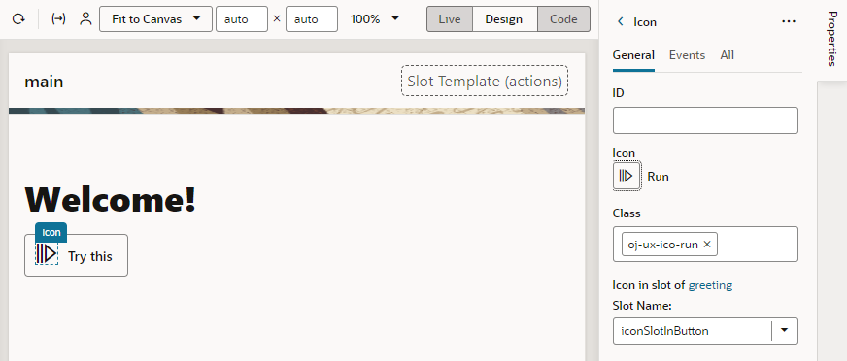Select the All tab
This screenshot has height=361, width=847.
tap(728, 55)
